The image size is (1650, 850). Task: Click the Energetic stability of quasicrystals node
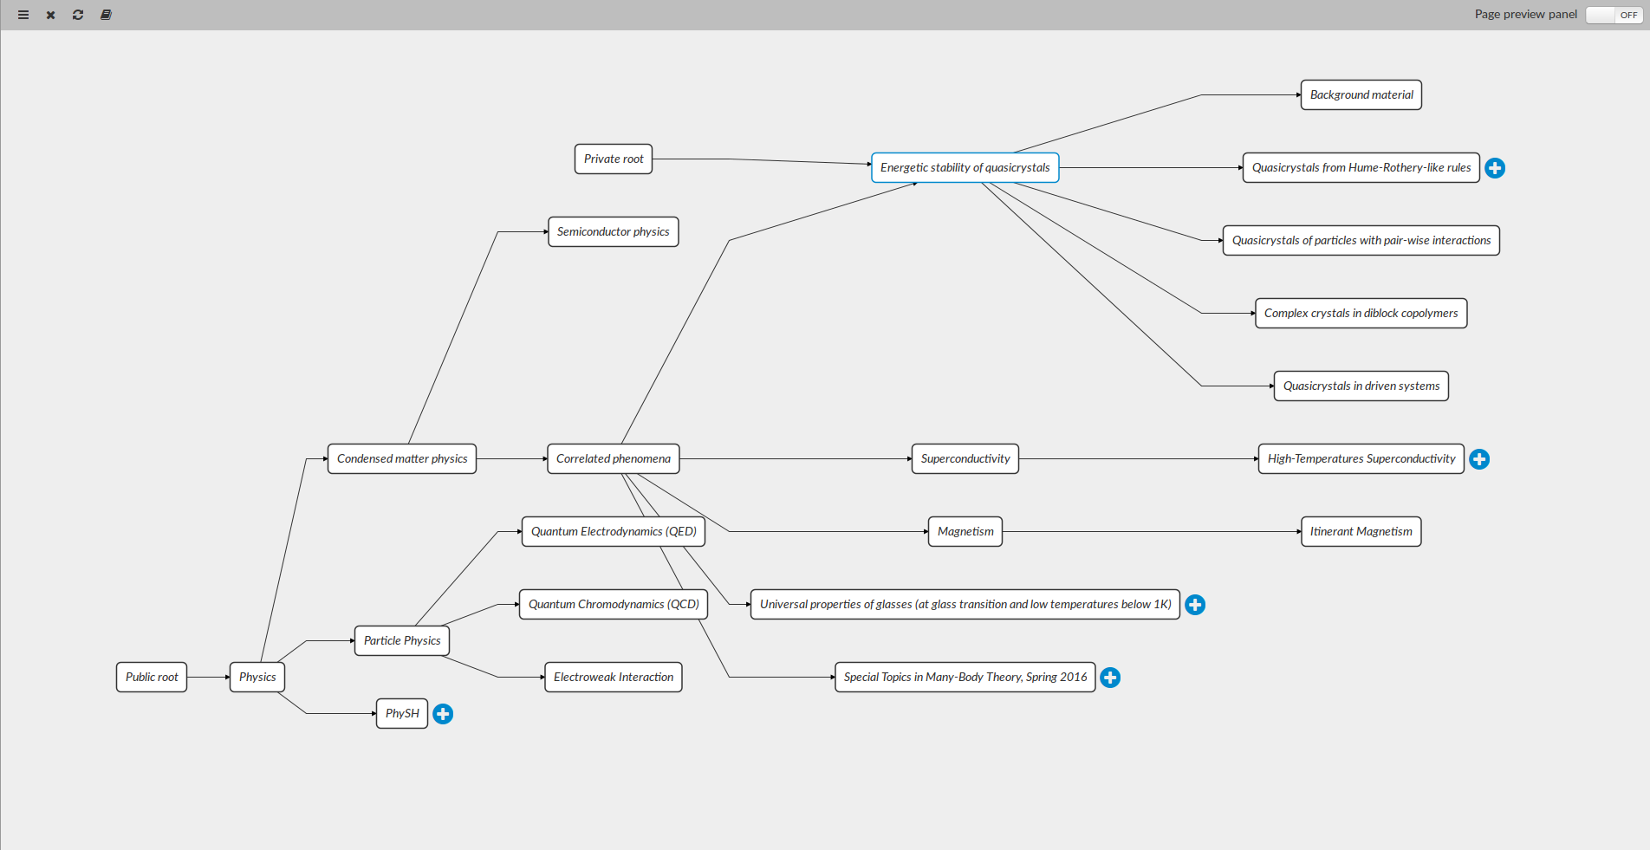click(x=965, y=168)
